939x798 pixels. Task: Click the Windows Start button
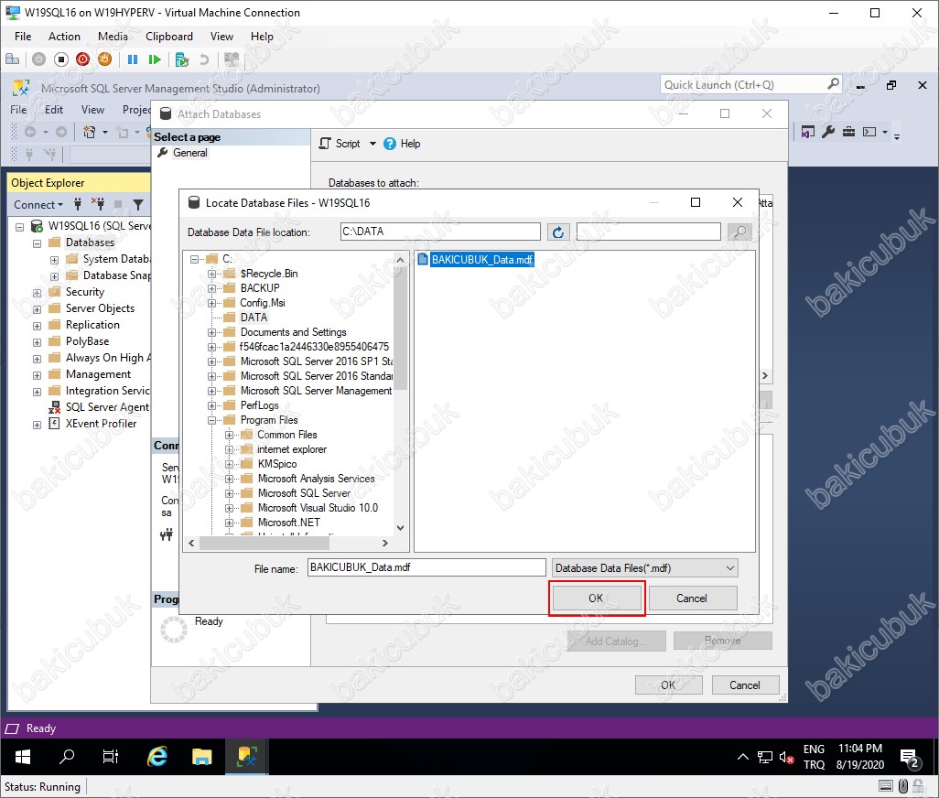tap(23, 757)
